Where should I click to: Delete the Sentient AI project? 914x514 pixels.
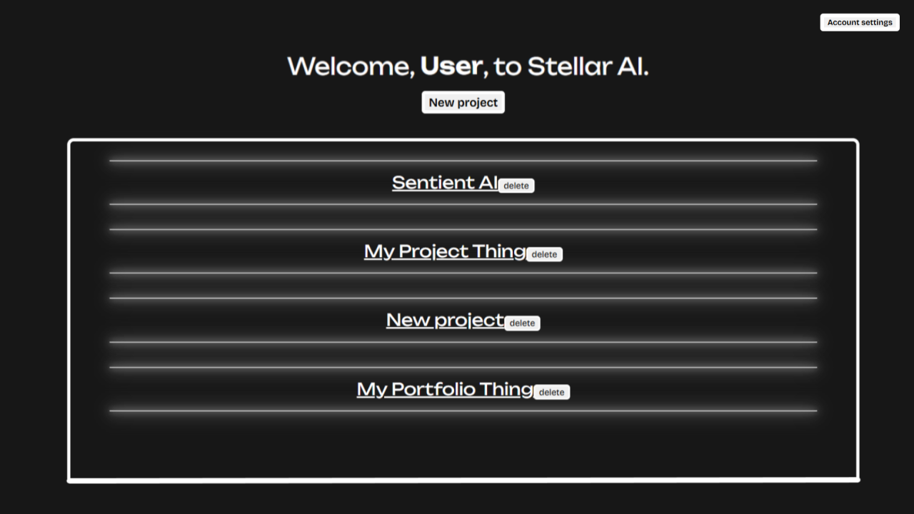(516, 185)
